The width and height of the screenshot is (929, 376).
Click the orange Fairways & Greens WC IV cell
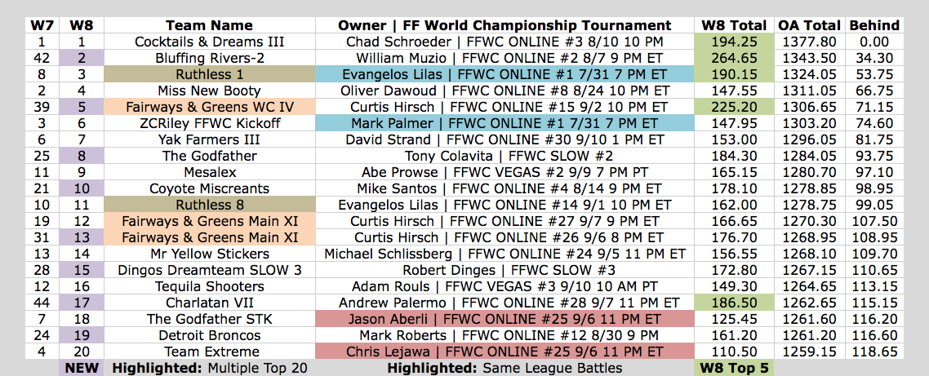209,107
